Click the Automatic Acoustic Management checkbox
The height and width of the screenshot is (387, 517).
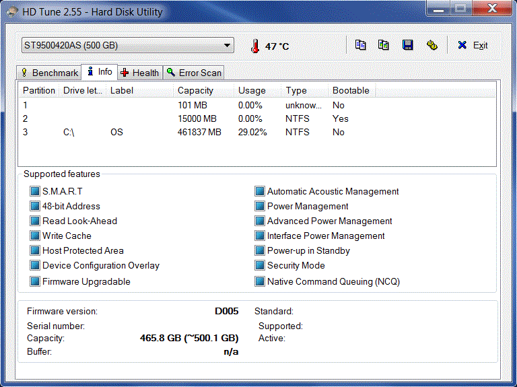[259, 191]
